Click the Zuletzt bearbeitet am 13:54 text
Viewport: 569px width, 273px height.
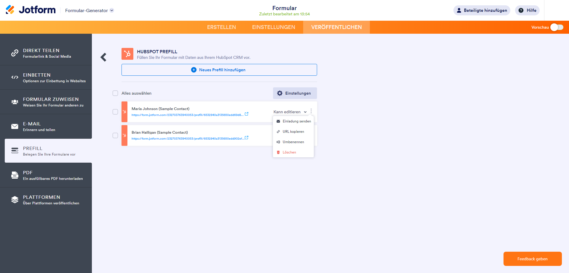284,14
